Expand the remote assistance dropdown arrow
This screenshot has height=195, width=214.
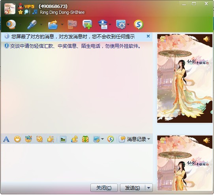(x=128, y=24)
